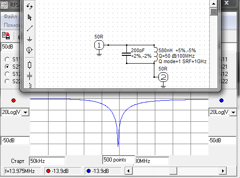Select the rotate component tool
The height and width of the screenshot is (178, 240).
point(29,6)
